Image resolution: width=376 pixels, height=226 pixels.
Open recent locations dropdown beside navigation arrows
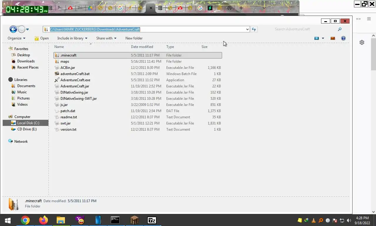click(27, 29)
